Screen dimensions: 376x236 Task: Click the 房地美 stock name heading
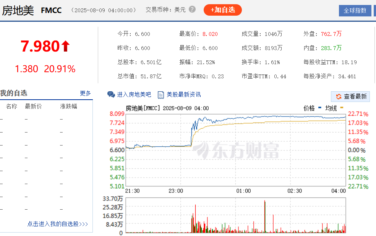click(x=18, y=11)
